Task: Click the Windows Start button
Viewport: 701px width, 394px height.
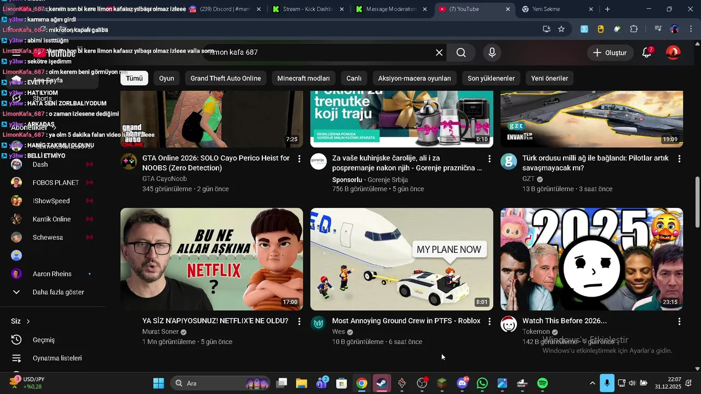Action: (x=158, y=383)
